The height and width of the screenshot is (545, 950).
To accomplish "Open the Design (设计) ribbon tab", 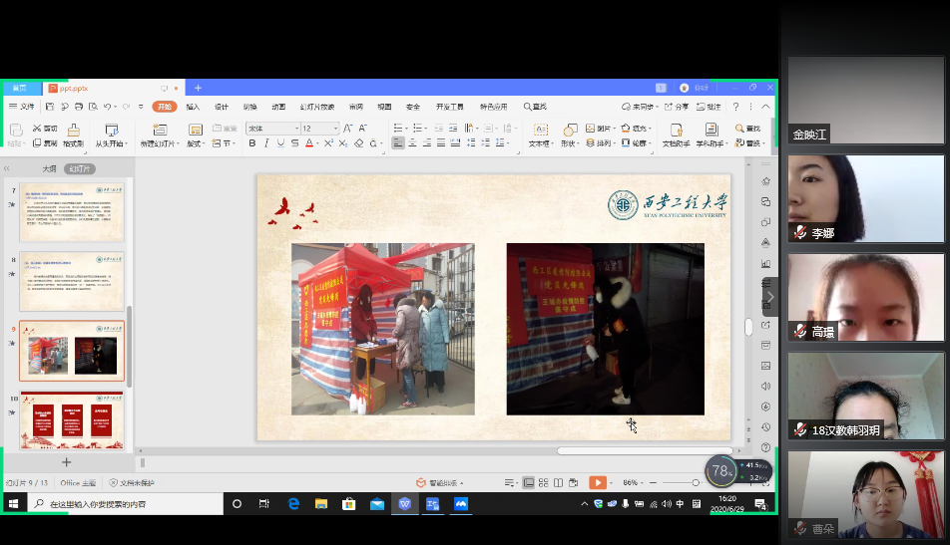I will (222, 107).
